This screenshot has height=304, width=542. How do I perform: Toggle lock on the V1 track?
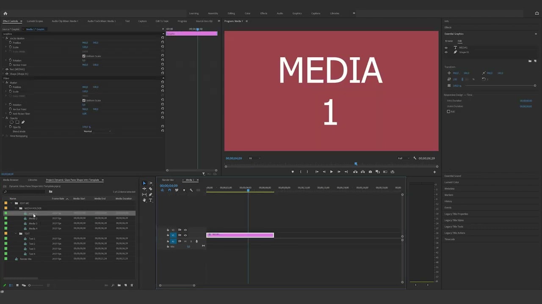pos(168,235)
